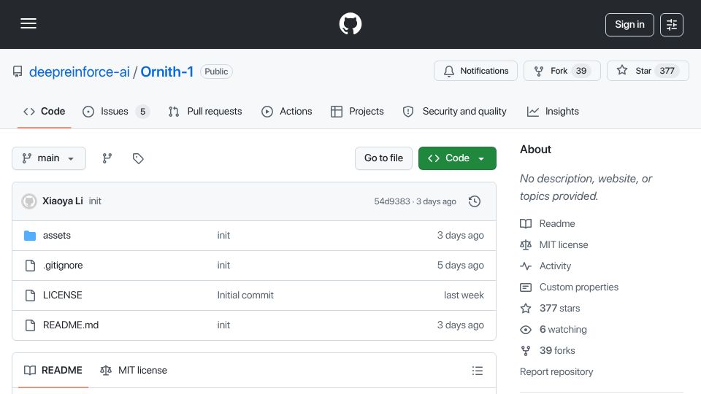Open the deepreinforce-ai owner link
This screenshot has width=701, height=394.
click(79, 72)
